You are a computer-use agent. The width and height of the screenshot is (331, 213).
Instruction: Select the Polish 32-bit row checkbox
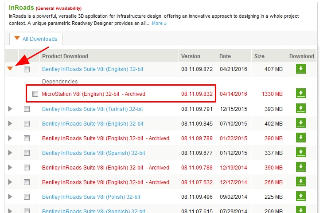(27, 197)
